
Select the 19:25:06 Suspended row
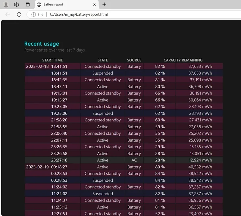point(124,113)
